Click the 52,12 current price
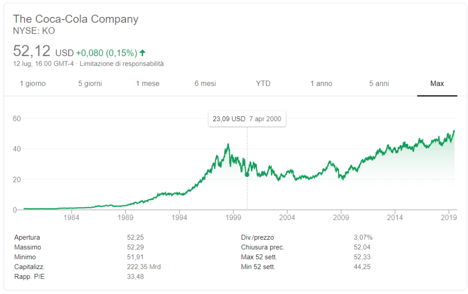The image size is (468, 294). (x=32, y=51)
